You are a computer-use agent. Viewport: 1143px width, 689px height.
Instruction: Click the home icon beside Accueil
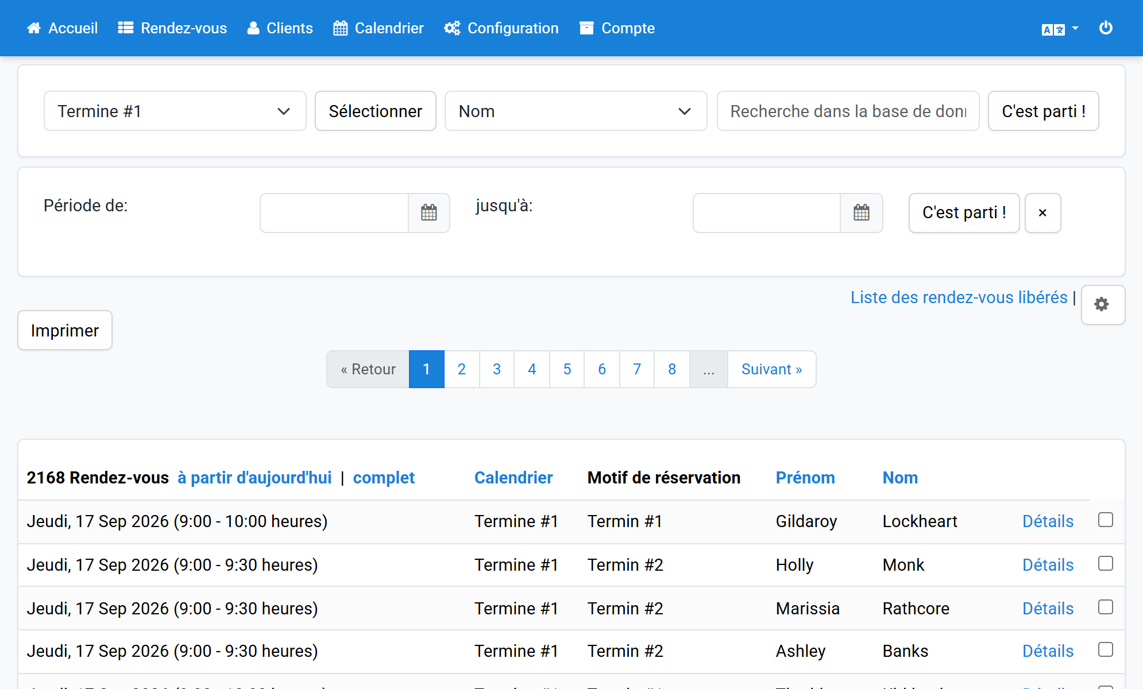click(34, 28)
